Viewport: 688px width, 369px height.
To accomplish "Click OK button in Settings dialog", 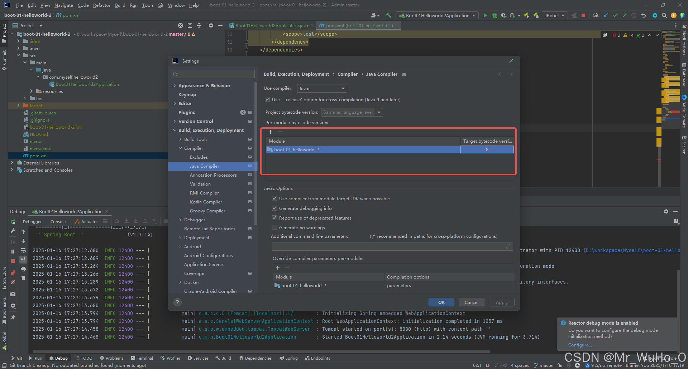I will click(441, 302).
